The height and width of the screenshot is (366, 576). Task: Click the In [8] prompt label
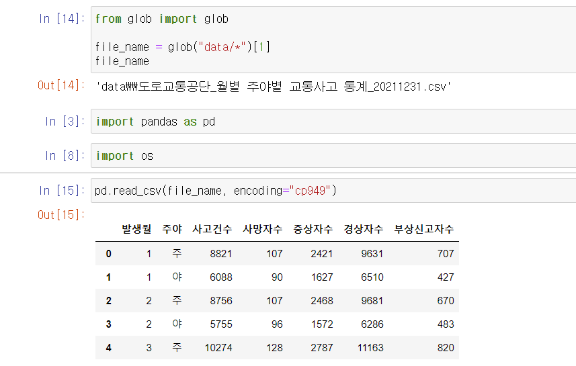[65, 156]
